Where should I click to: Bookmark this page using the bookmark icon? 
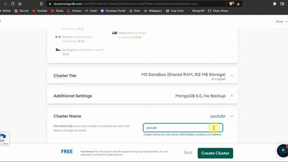41,4
